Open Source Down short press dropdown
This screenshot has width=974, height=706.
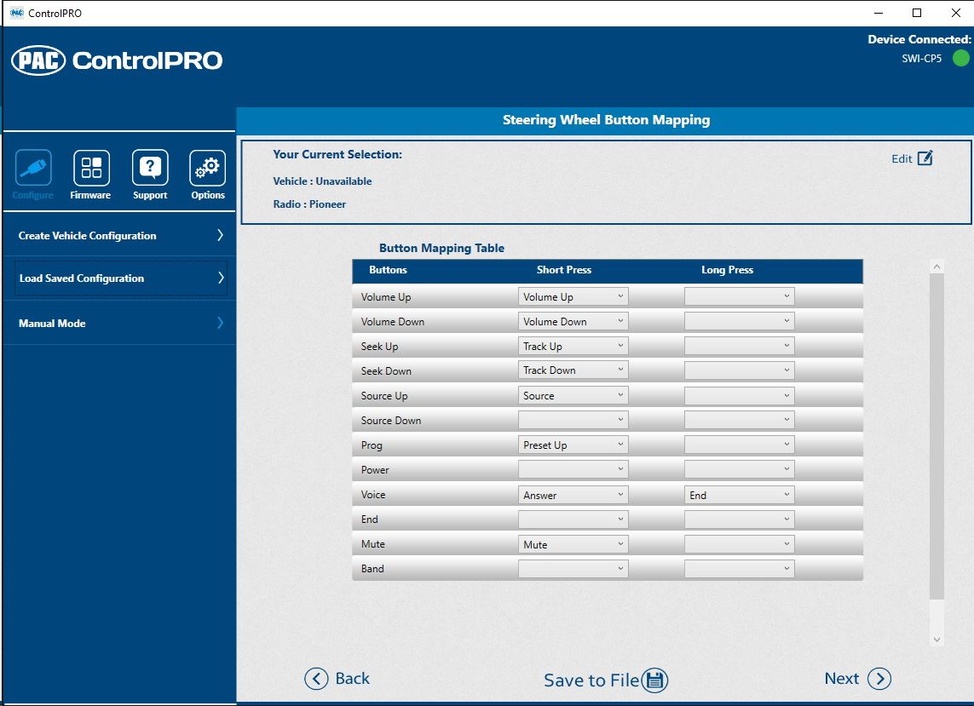coord(573,420)
